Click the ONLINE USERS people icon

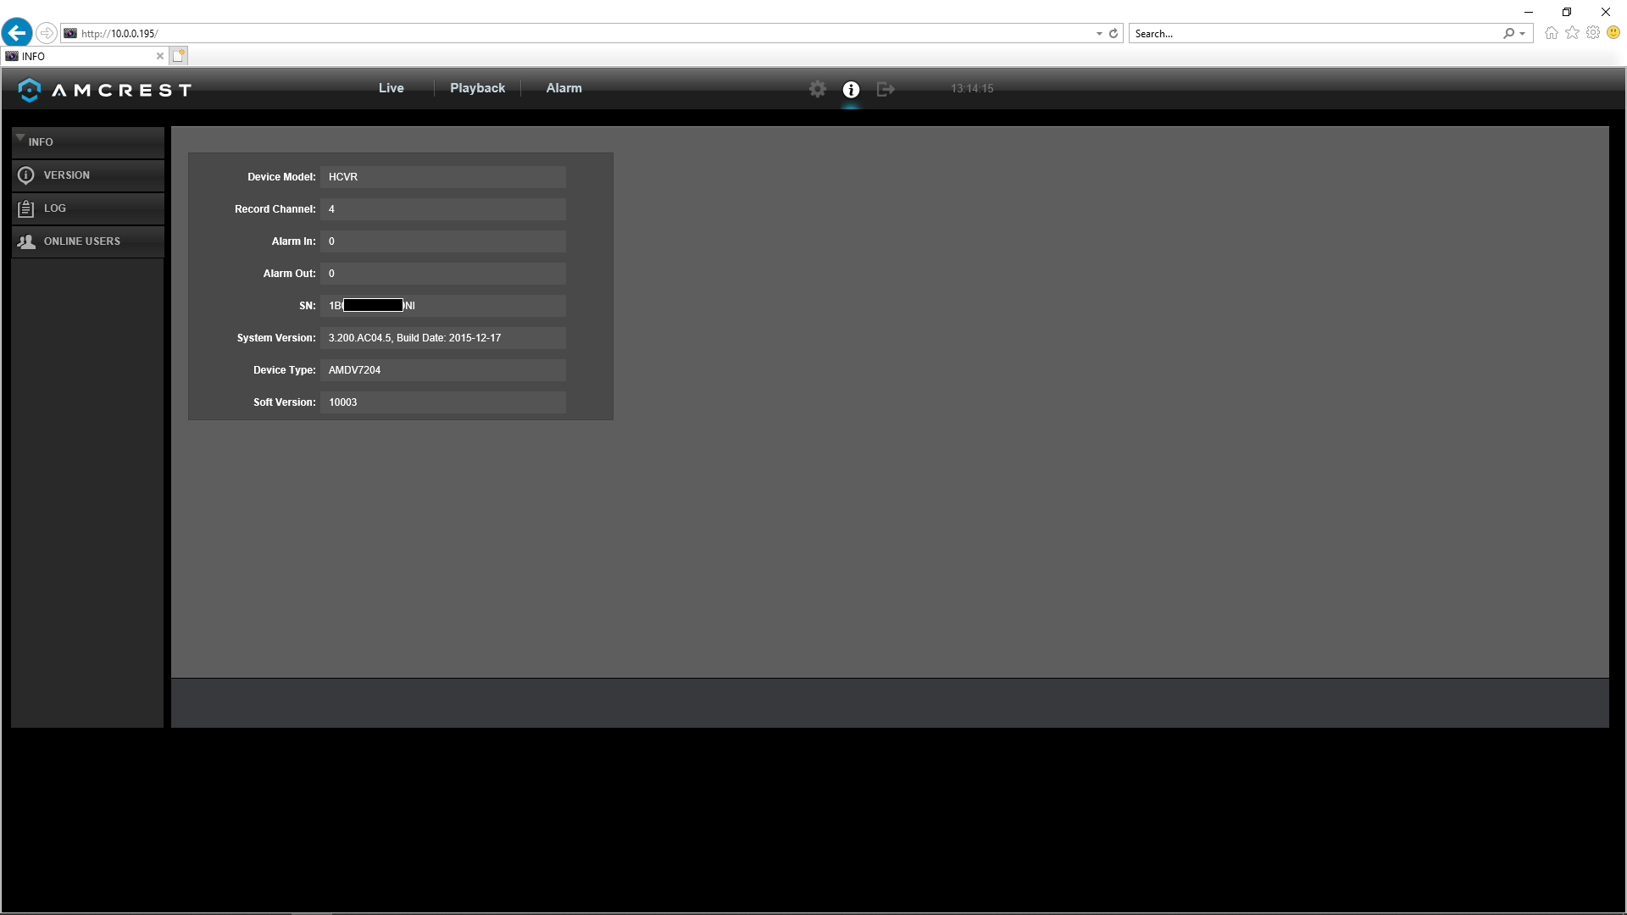[26, 241]
